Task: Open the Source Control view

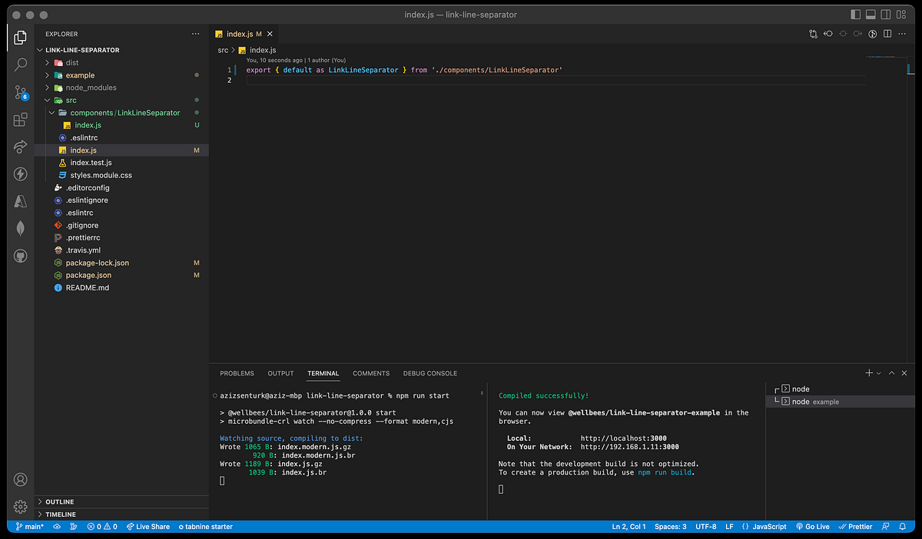Action: click(x=21, y=92)
